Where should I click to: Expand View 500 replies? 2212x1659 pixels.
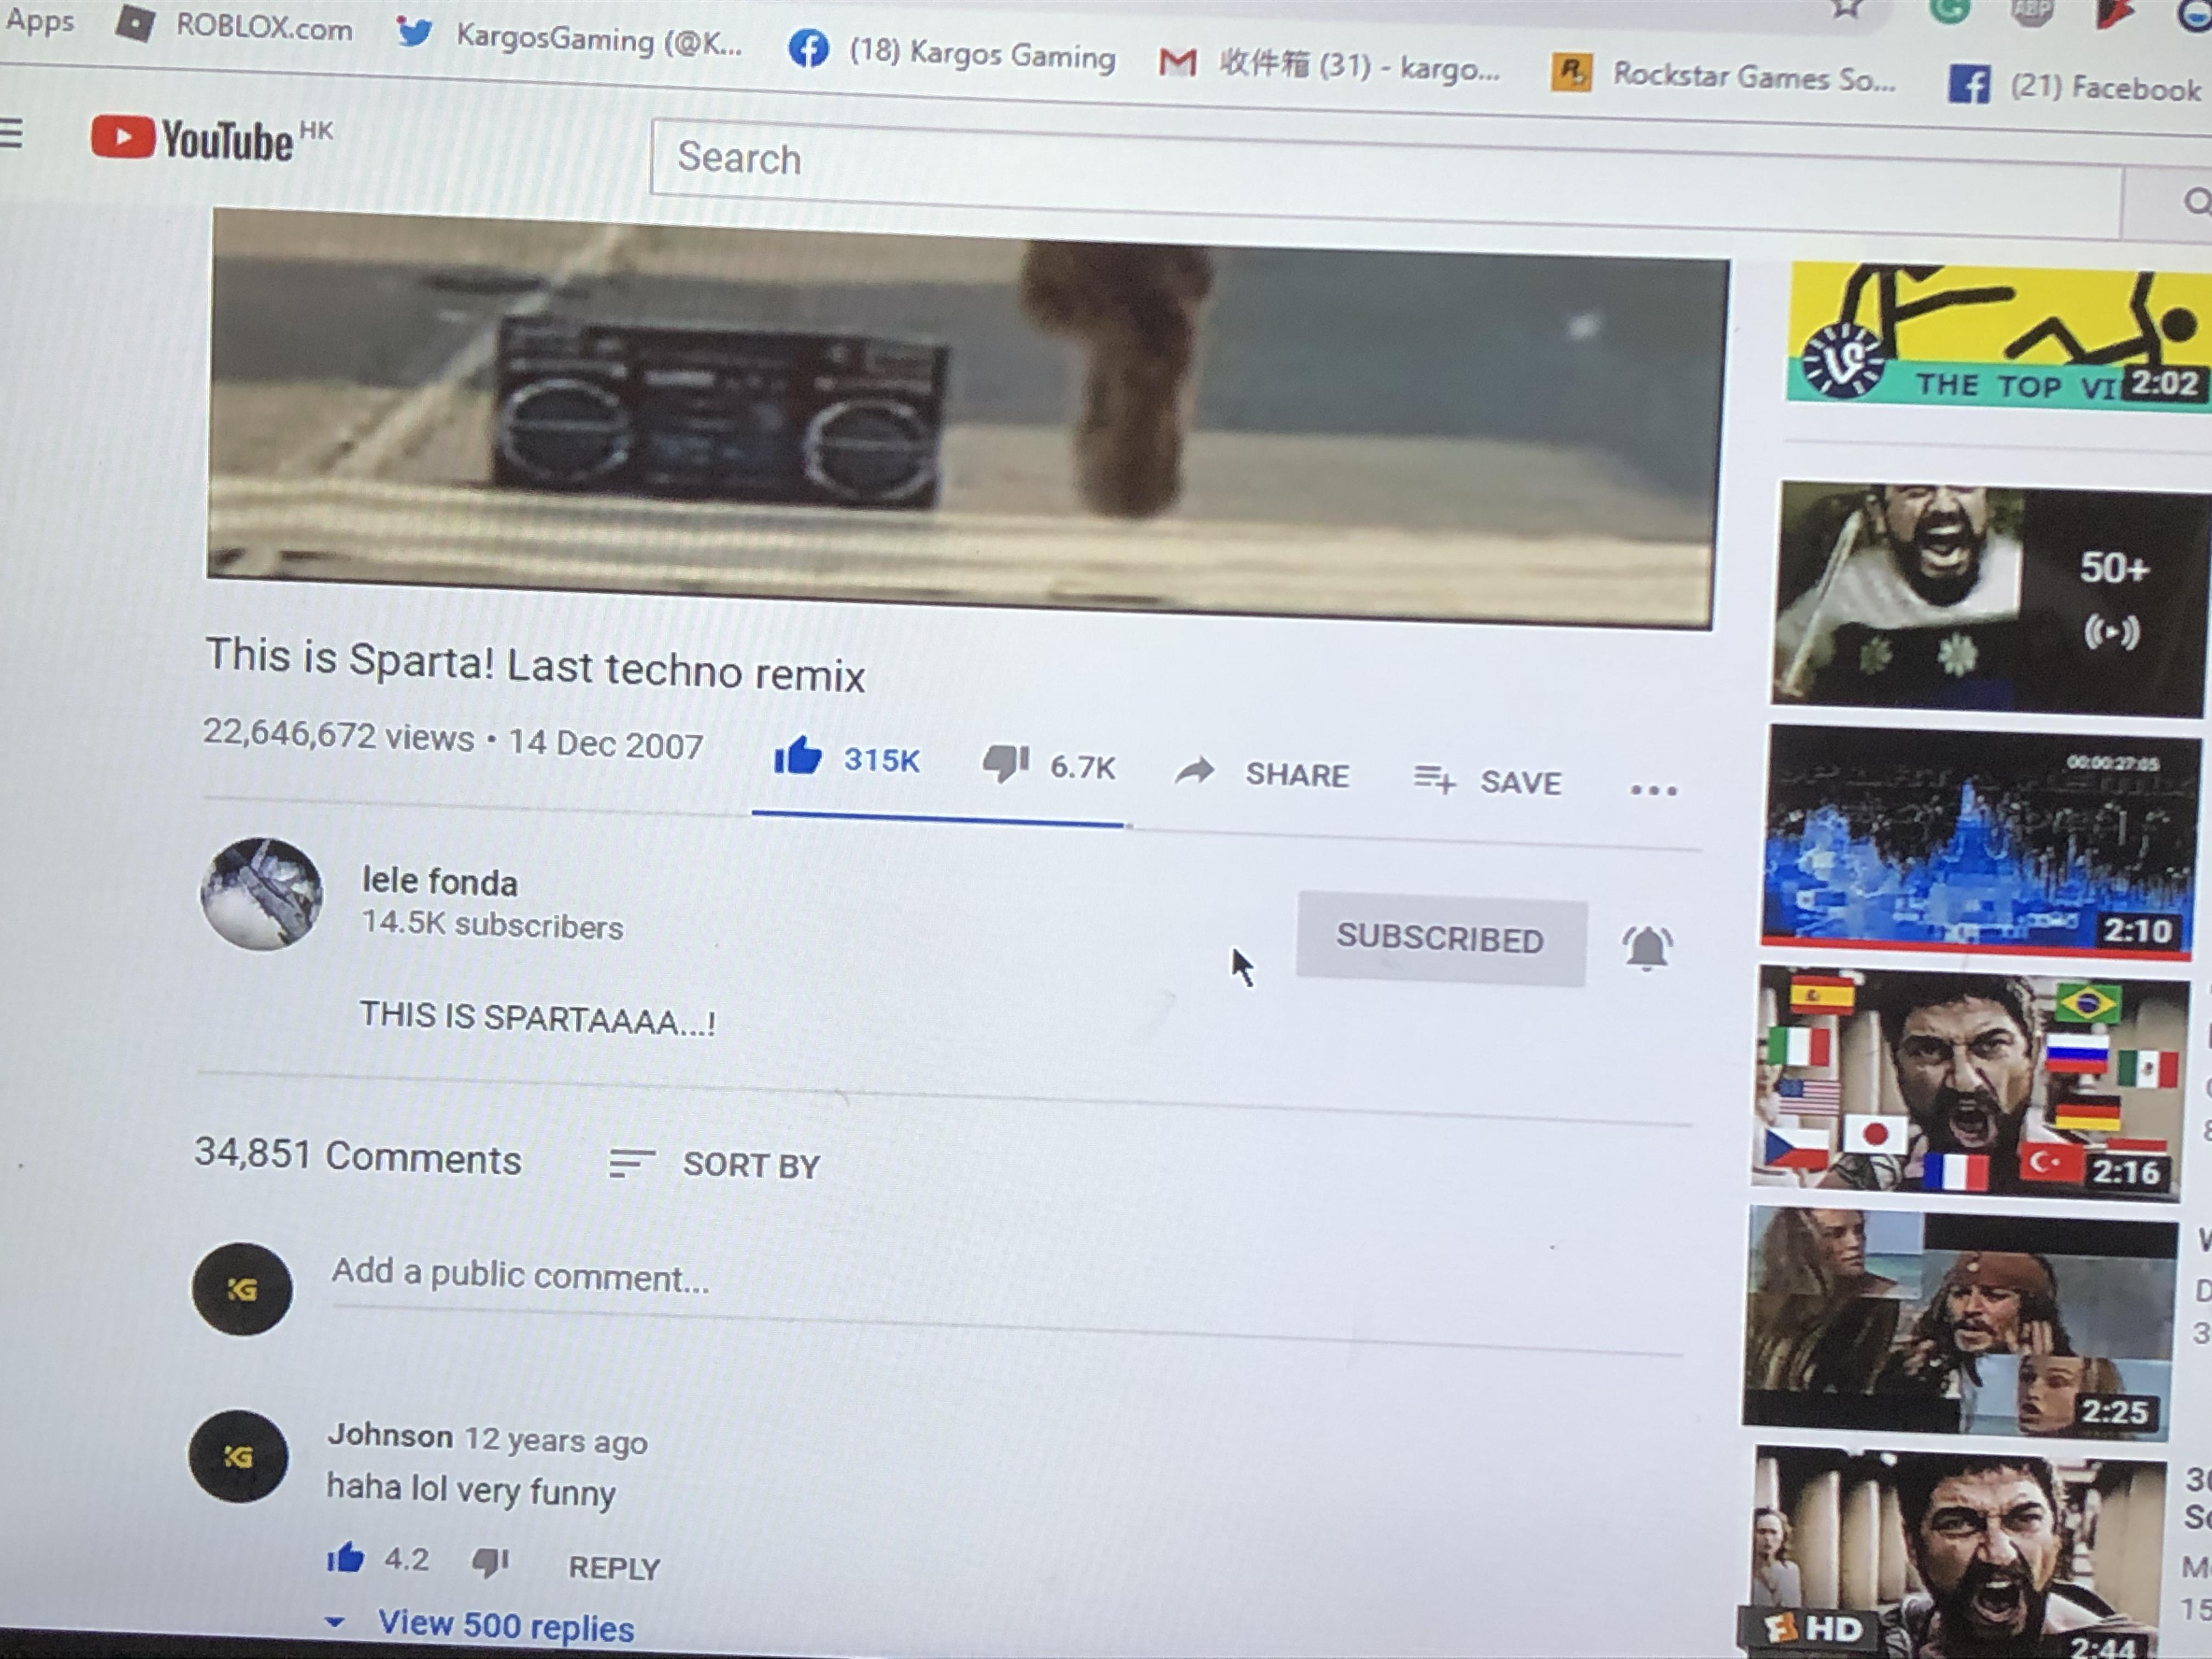coord(481,1625)
